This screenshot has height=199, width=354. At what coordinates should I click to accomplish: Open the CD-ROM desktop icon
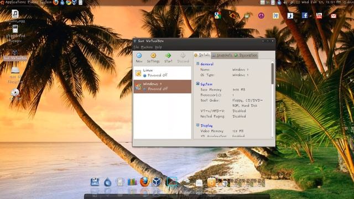pyautogui.click(x=15, y=95)
